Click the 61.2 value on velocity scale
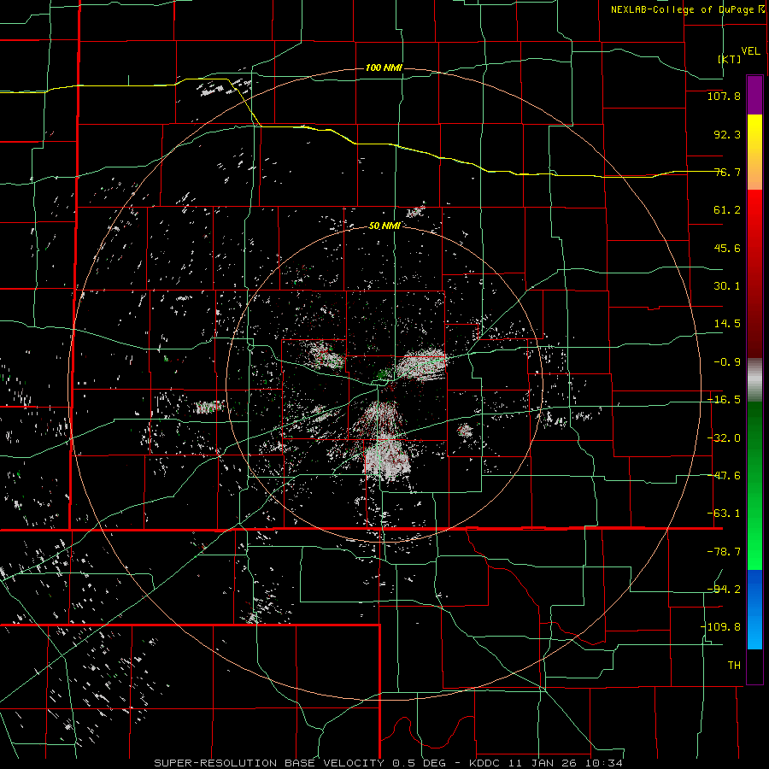Viewport: 769px width, 769px height. (727, 210)
